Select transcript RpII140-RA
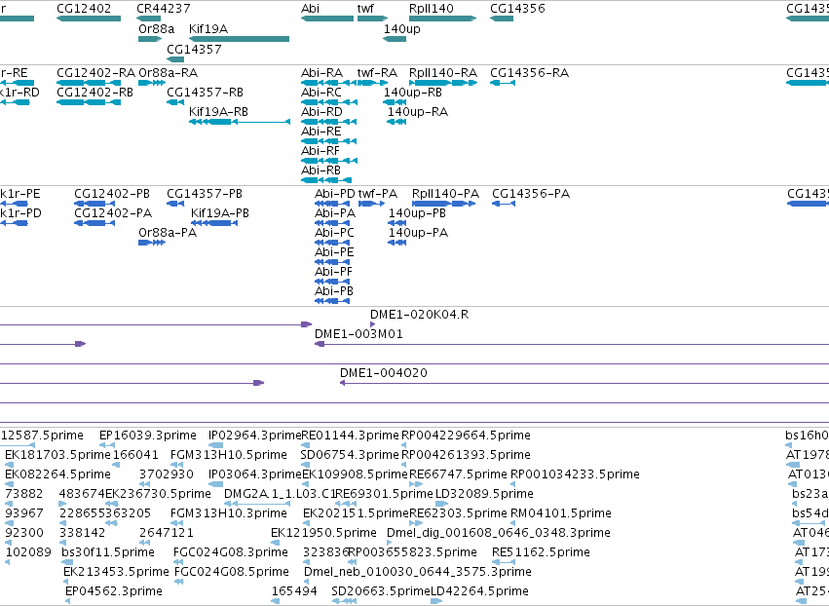 (x=443, y=83)
